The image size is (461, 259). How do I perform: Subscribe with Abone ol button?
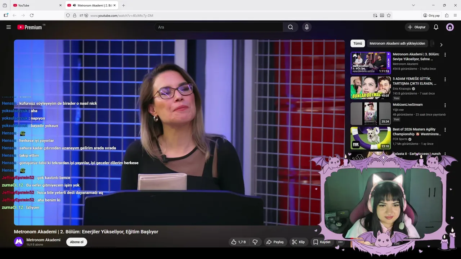point(77,242)
